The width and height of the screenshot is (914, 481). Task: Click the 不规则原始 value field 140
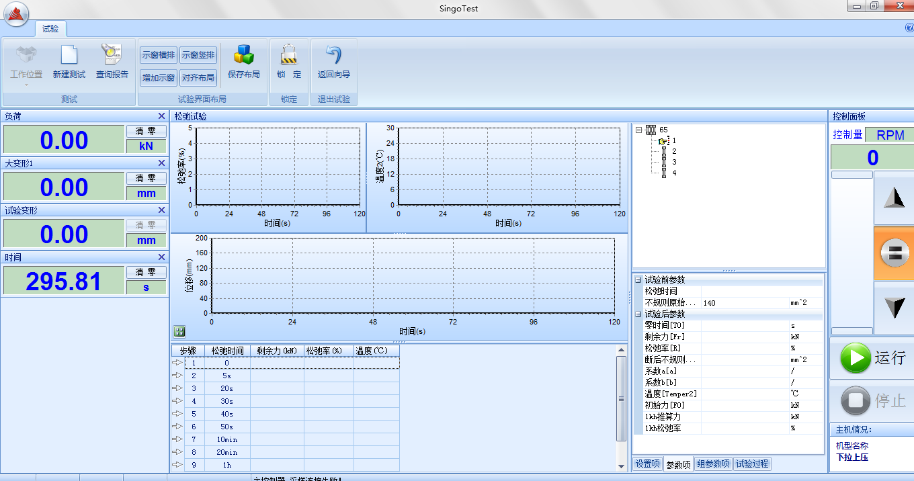tap(745, 303)
